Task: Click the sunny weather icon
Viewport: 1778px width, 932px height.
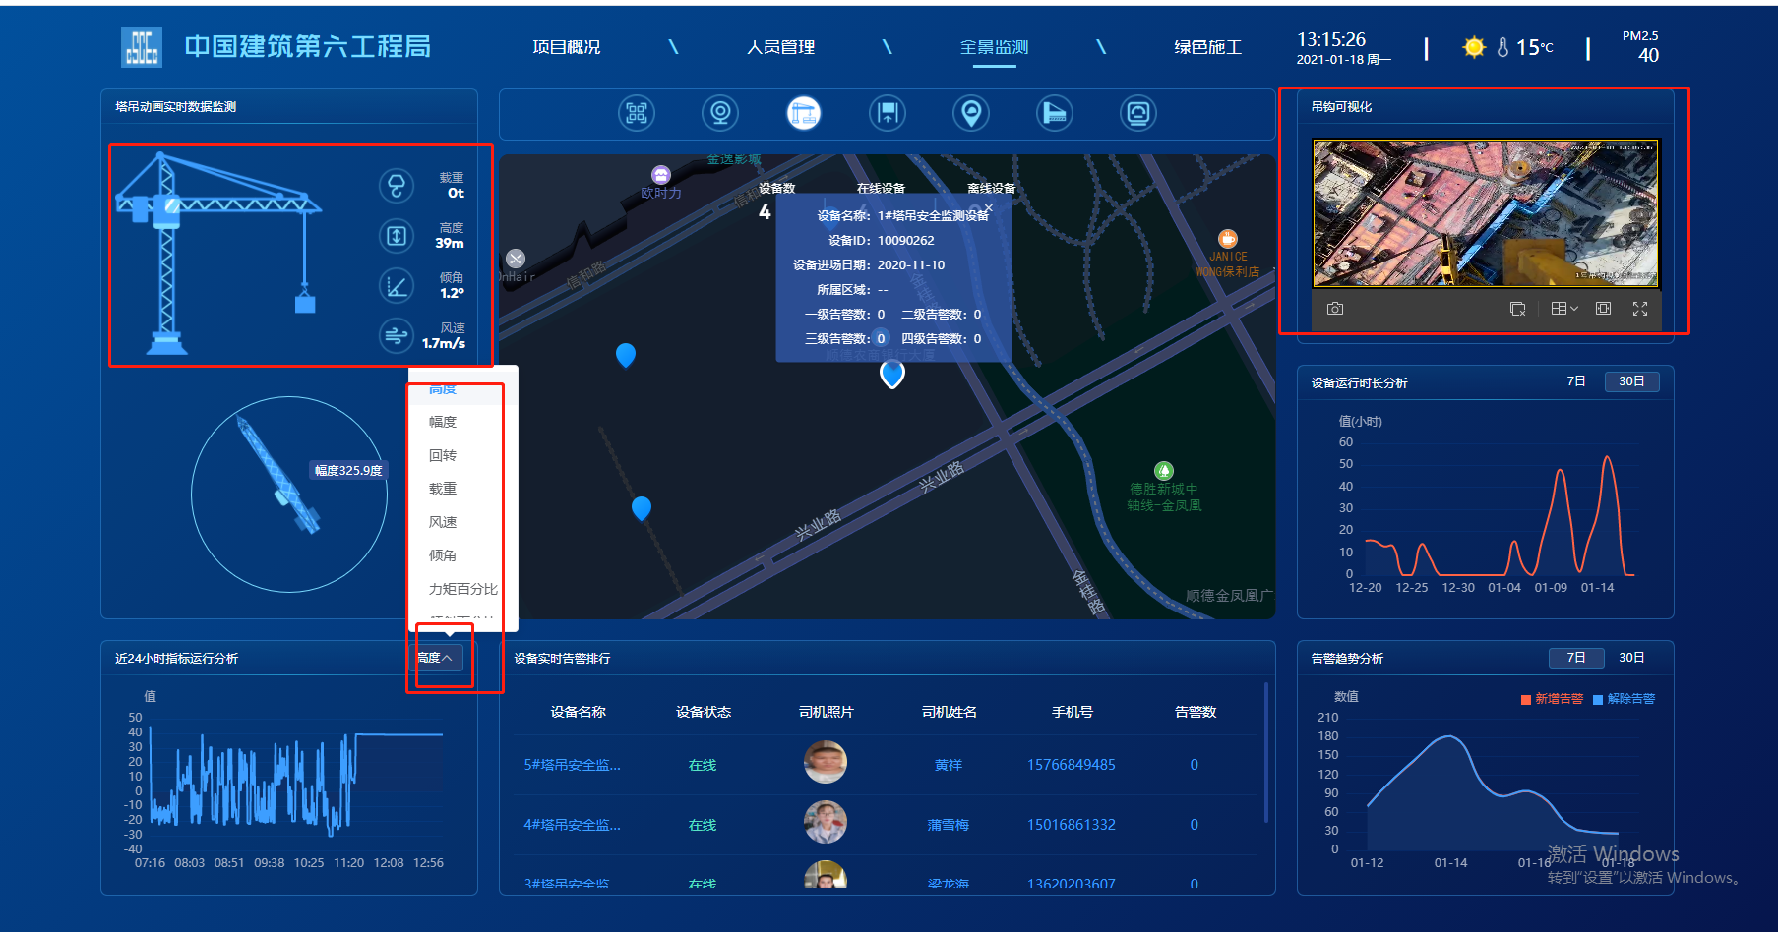Action: coord(1474,47)
